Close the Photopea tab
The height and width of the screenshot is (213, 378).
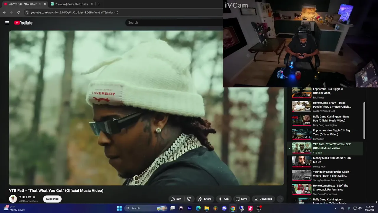pyautogui.click(x=92, y=4)
